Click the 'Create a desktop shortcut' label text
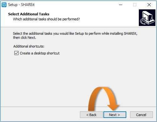Image resolution: width=157 pixels, height=122 pixels. coord(39,53)
